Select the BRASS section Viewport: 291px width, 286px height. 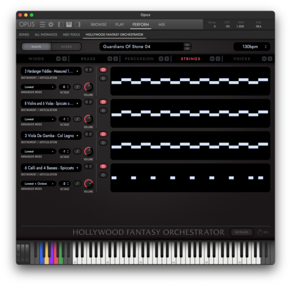(88, 59)
